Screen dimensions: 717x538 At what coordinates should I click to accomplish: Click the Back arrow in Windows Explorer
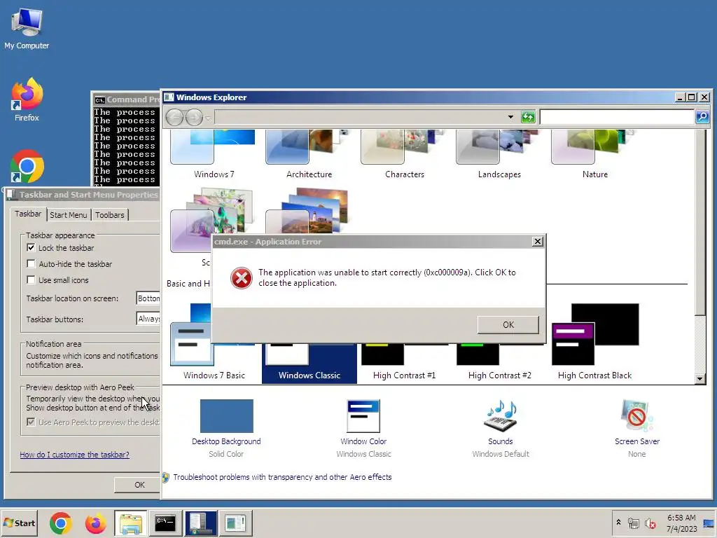(174, 118)
